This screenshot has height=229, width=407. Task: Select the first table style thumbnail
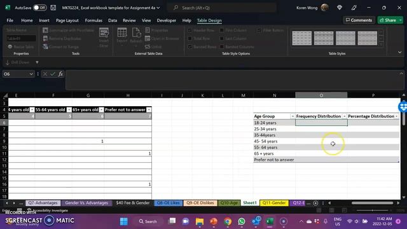pos(301,38)
